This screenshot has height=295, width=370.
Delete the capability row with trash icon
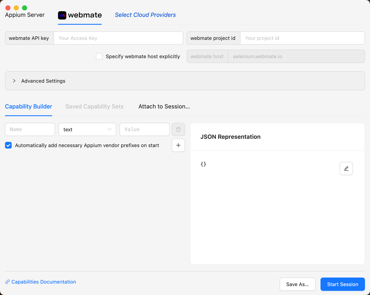[178, 129]
